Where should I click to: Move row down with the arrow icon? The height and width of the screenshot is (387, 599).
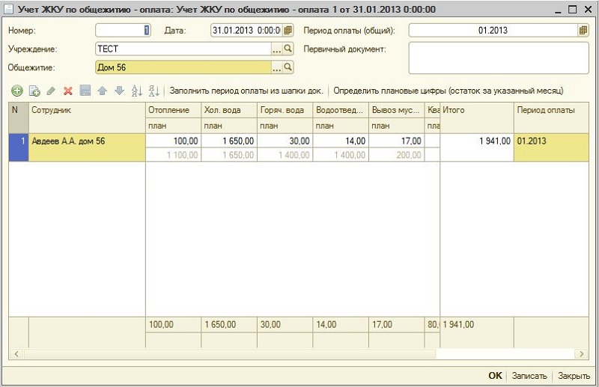[x=118, y=91]
